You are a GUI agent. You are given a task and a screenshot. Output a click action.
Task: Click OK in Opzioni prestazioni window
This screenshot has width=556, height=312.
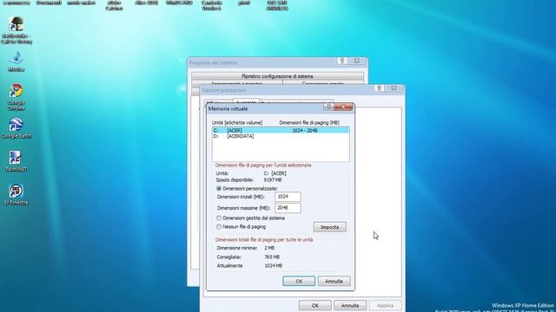[315, 305]
